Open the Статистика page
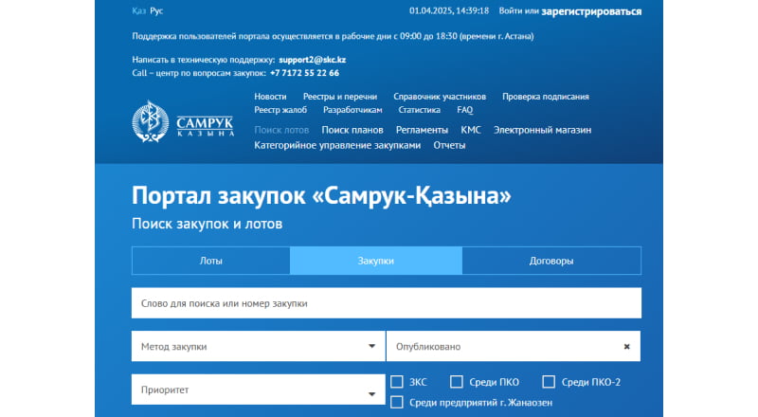The height and width of the screenshot is (417, 758). coord(419,110)
